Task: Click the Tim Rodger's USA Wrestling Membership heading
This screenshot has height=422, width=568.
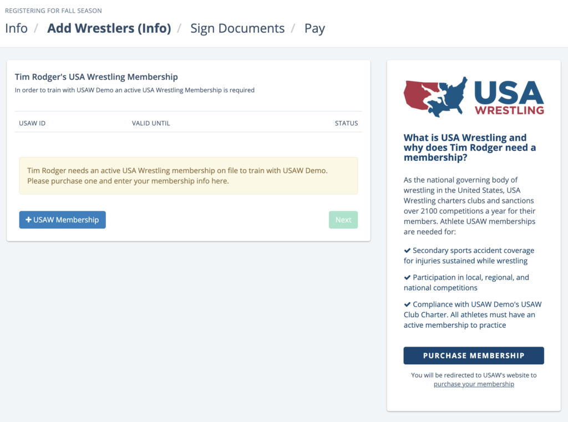Action: click(x=97, y=77)
